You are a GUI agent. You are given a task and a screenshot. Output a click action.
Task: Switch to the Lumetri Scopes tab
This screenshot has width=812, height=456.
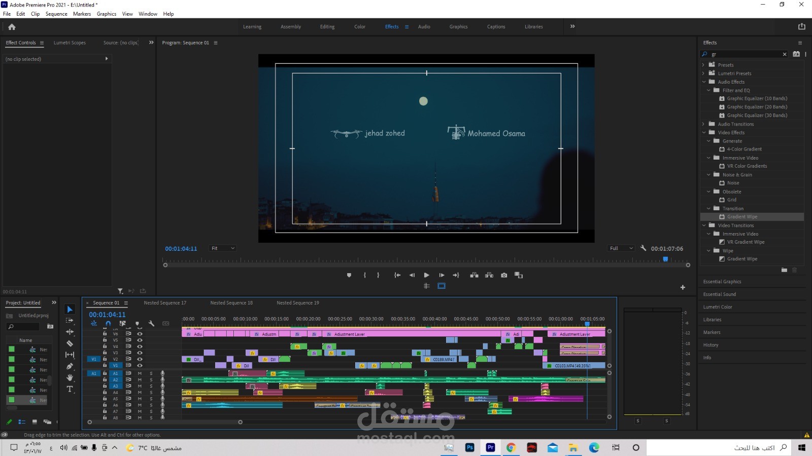coord(70,43)
